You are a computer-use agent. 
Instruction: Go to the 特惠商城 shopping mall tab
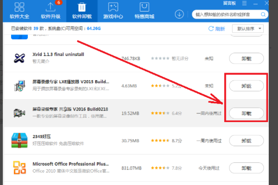[x=144, y=11]
